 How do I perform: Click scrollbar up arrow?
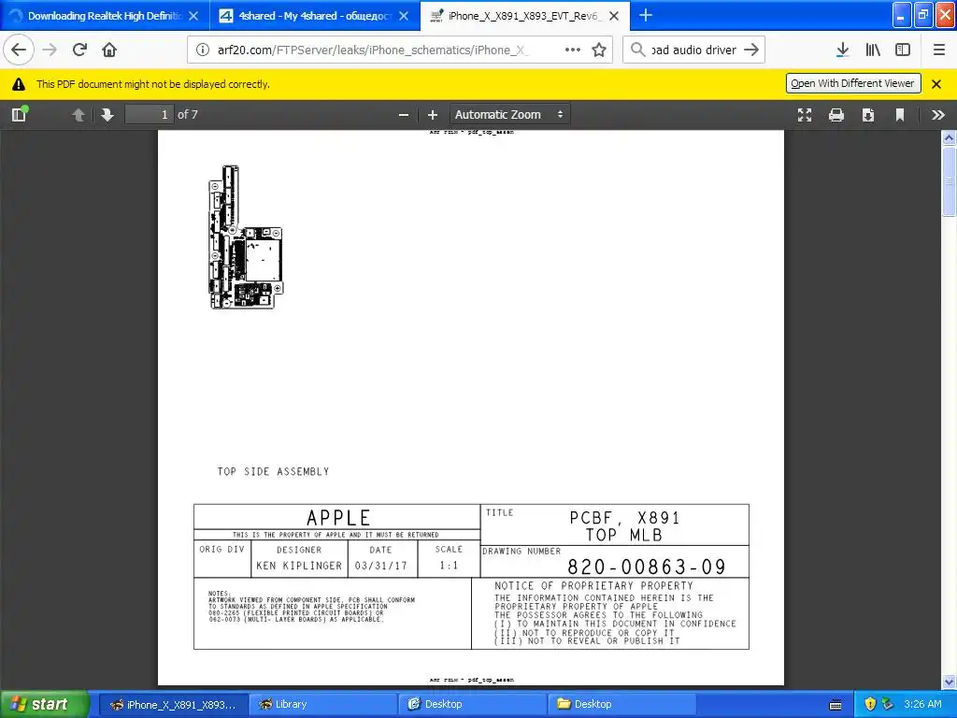click(x=950, y=137)
